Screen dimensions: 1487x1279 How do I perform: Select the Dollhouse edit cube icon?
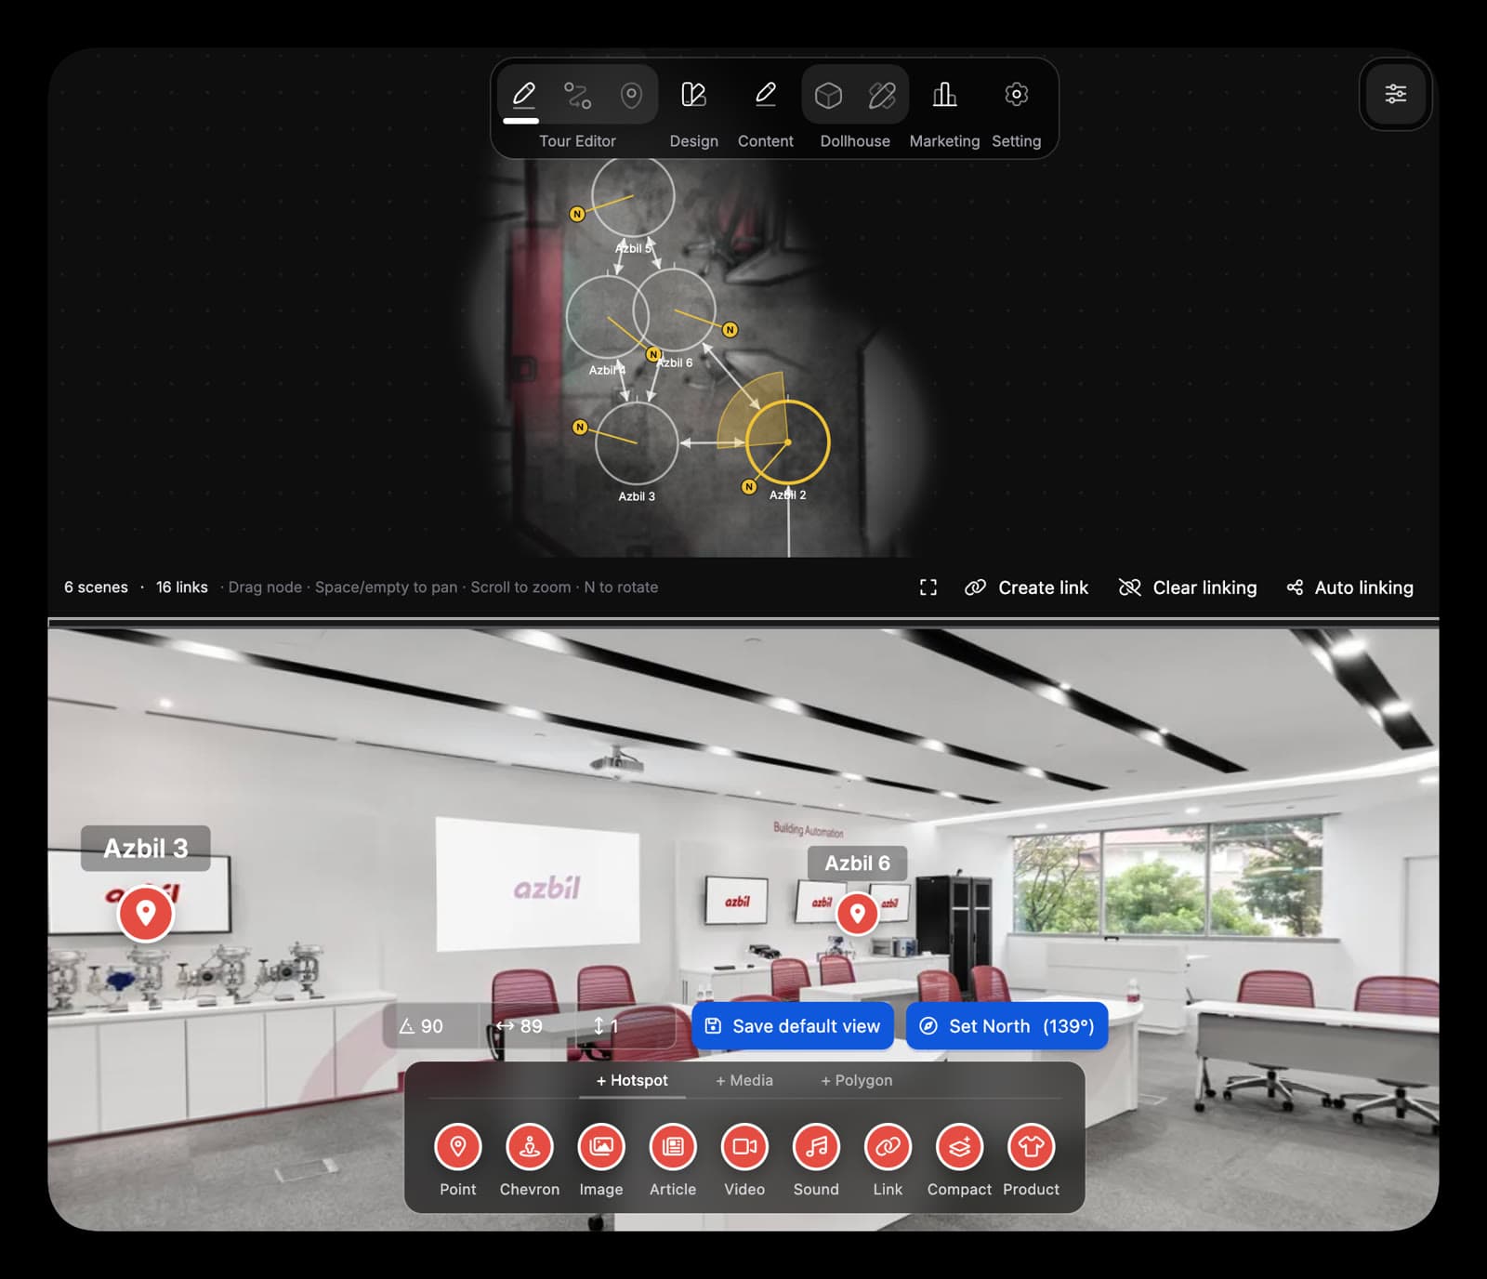tap(882, 95)
